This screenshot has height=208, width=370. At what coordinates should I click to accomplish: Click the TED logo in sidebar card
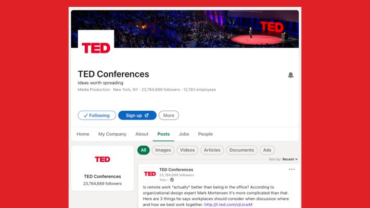(x=103, y=160)
